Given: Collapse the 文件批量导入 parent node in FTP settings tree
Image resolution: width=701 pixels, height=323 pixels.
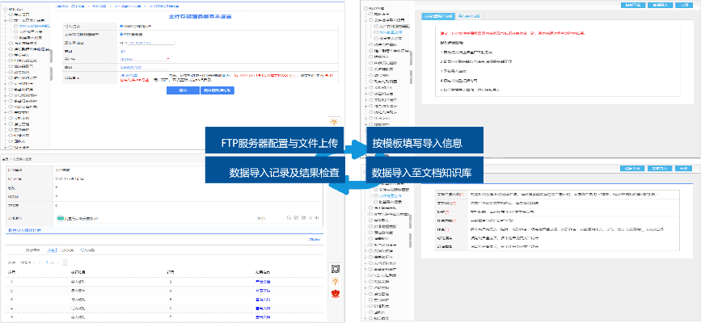Looking at the screenshot, I should coord(6,20).
